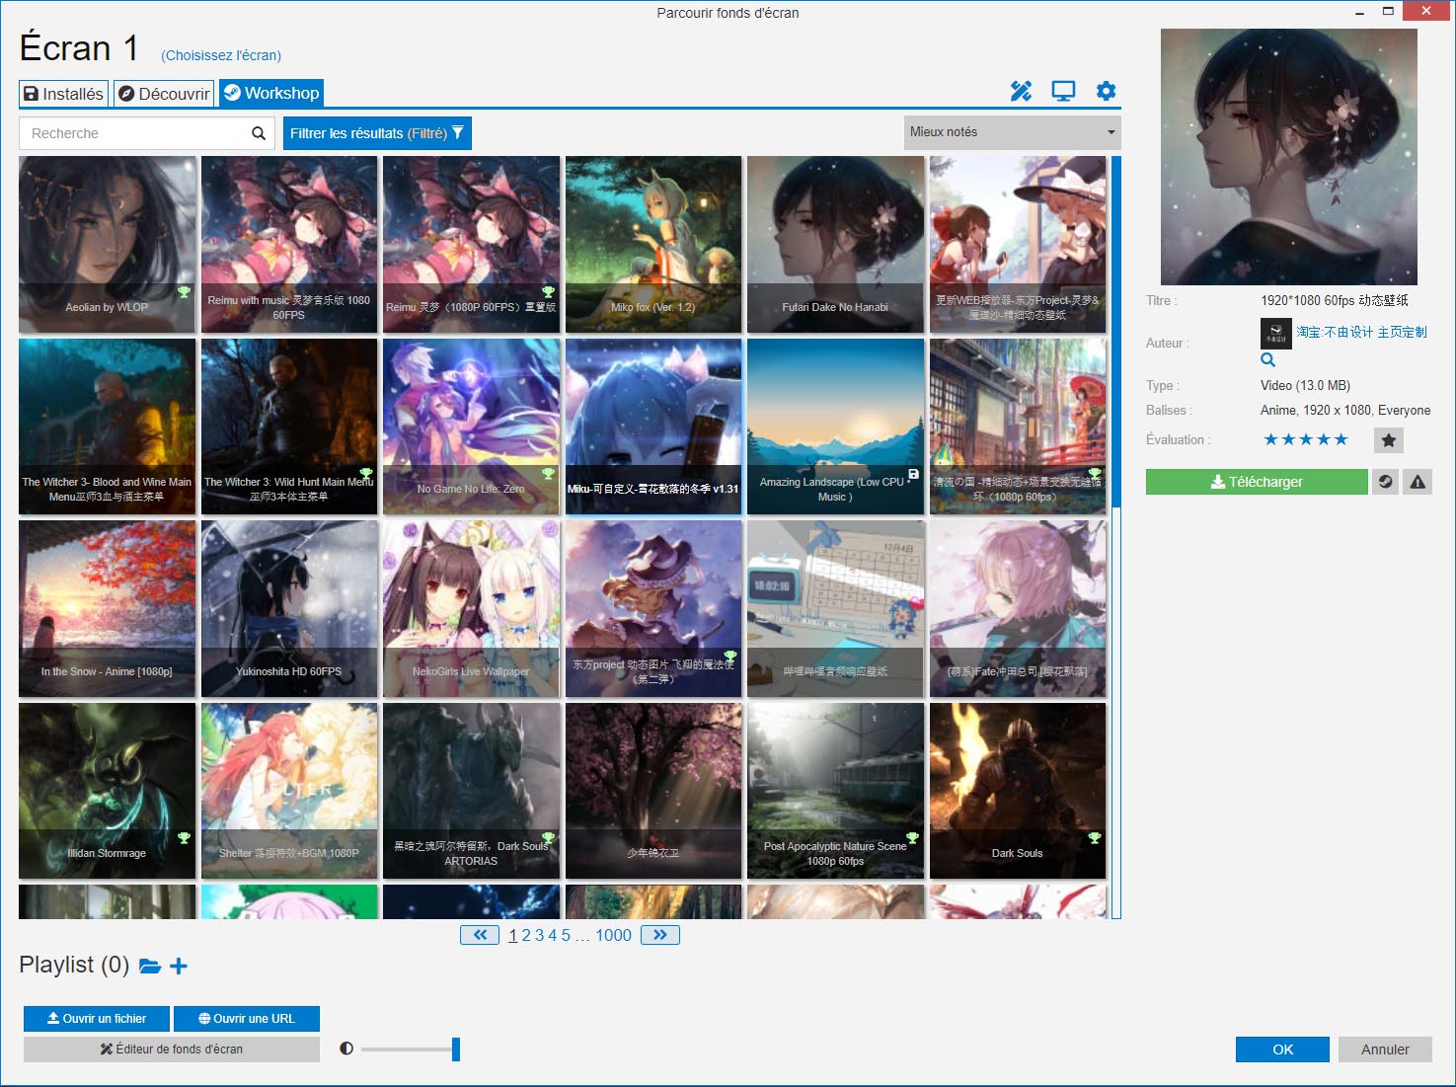Select the Dark Souls bonfire thumbnail

click(1018, 791)
